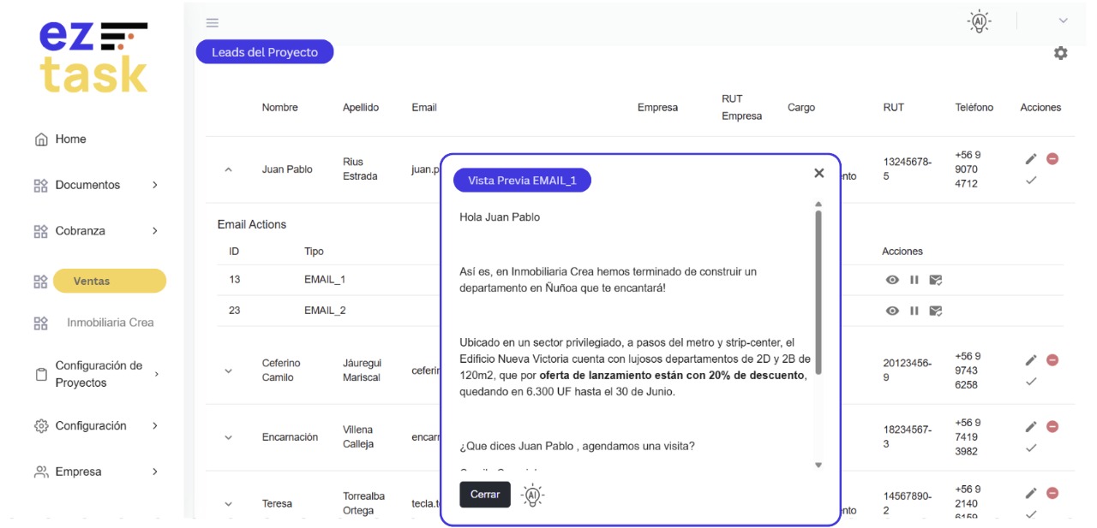Click the email preview vertical scrollbar
The image size is (1097, 528).
818,291
